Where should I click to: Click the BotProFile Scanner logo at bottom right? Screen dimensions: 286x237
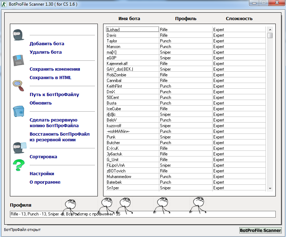click(261, 230)
